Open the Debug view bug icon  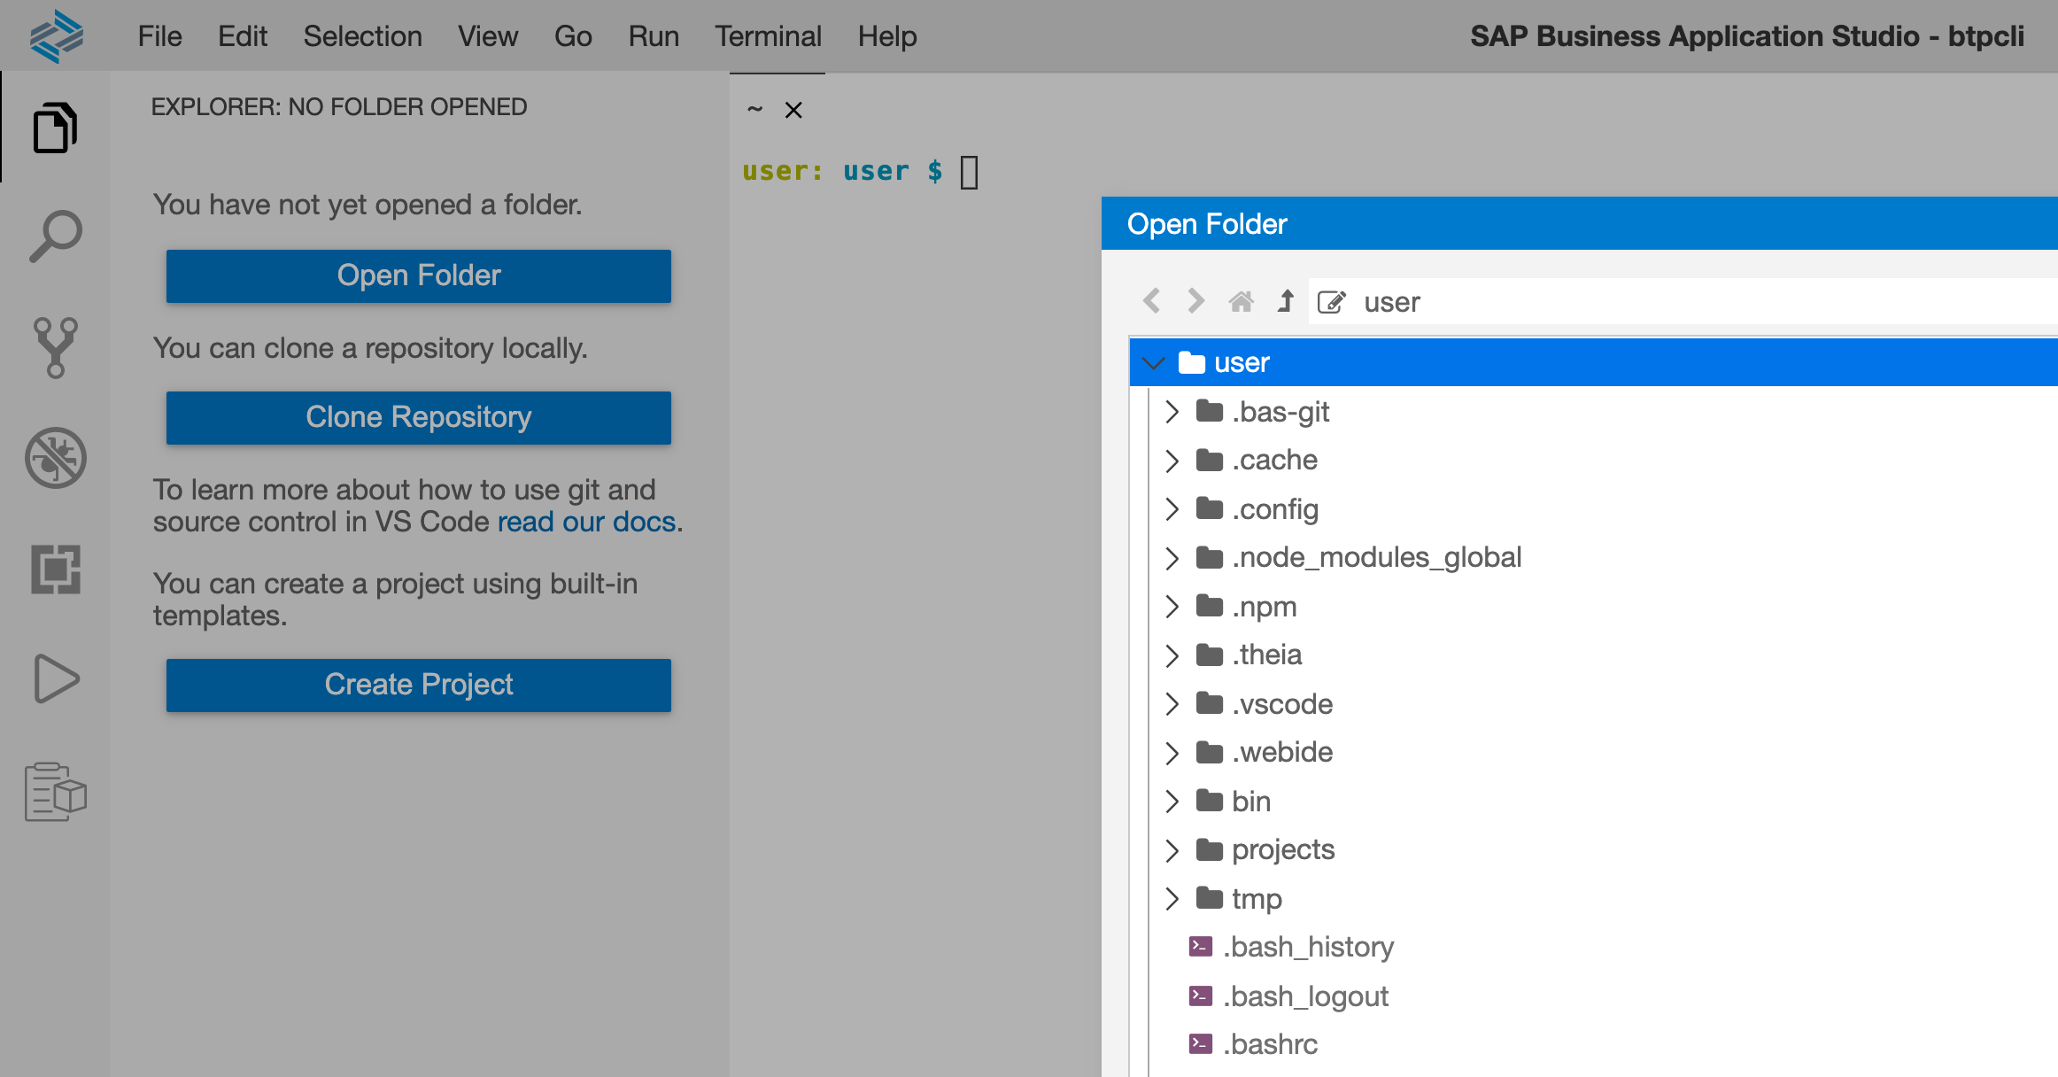tap(55, 458)
